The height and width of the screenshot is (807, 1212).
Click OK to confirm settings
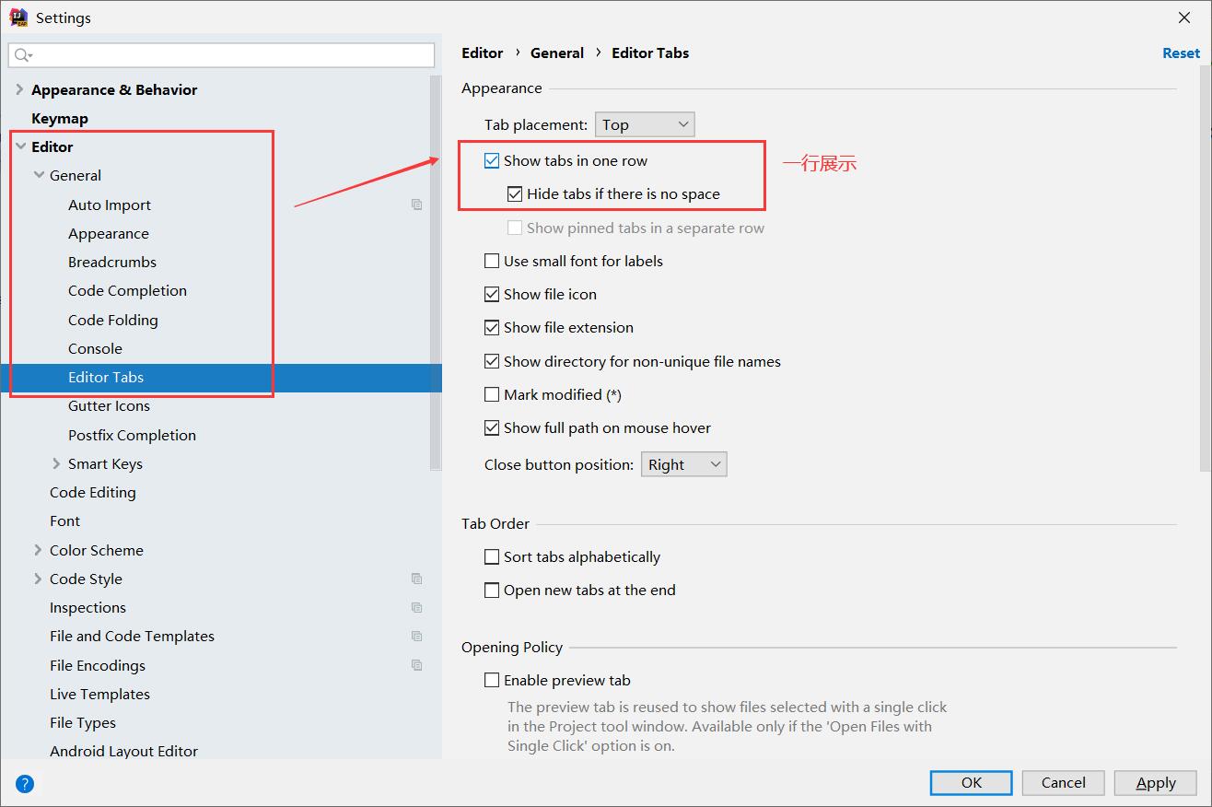[972, 782]
